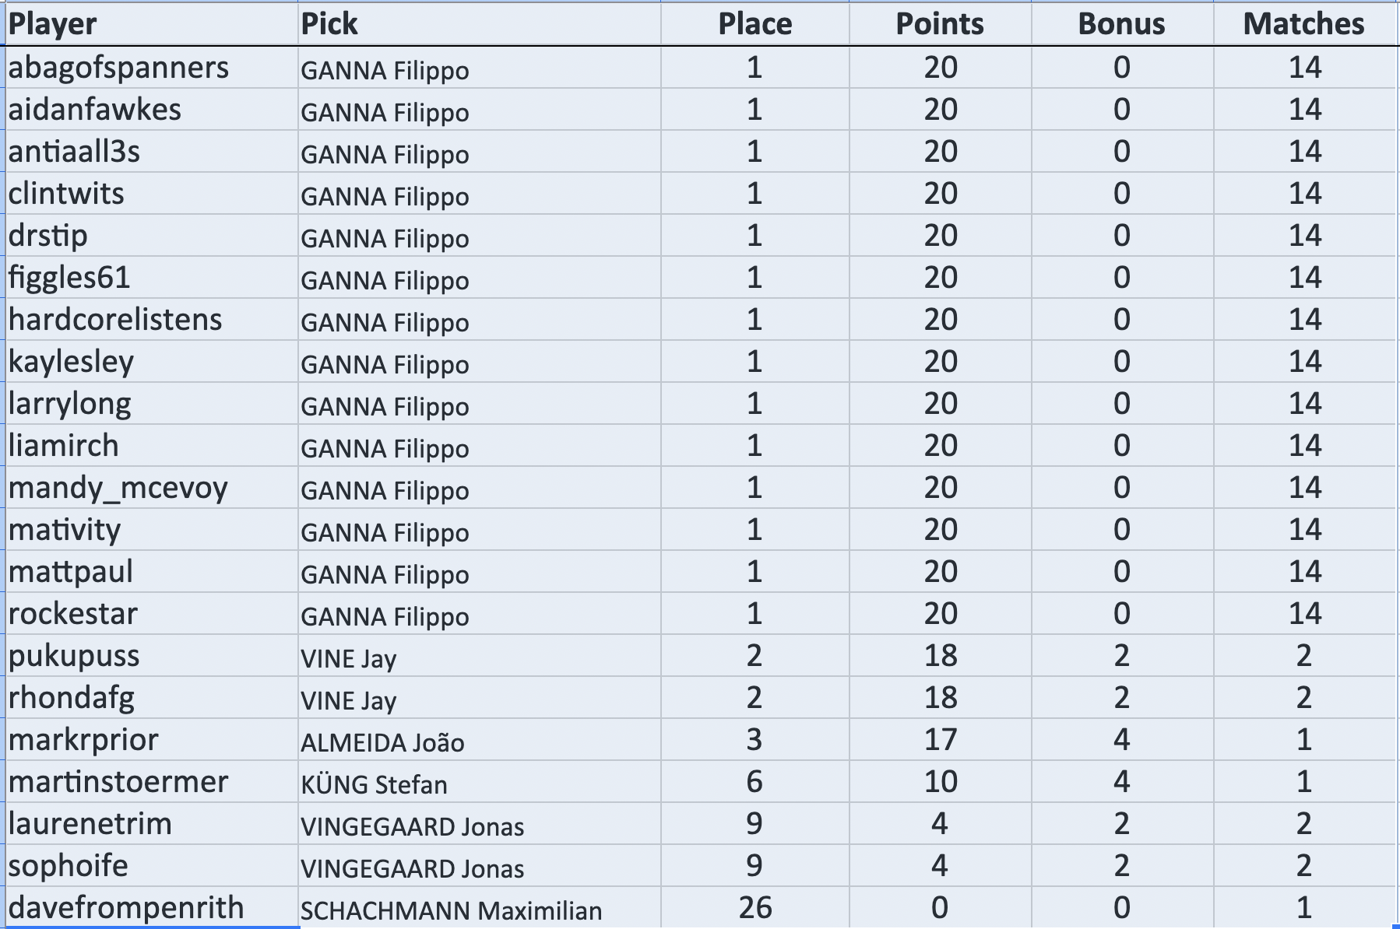The height and width of the screenshot is (929, 1400).
Task: Select the Matches header cell
Action: pyautogui.click(x=1303, y=24)
